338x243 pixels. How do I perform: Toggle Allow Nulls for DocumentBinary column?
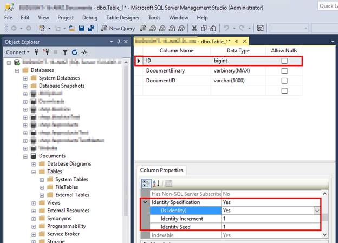pyautogui.click(x=284, y=71)
